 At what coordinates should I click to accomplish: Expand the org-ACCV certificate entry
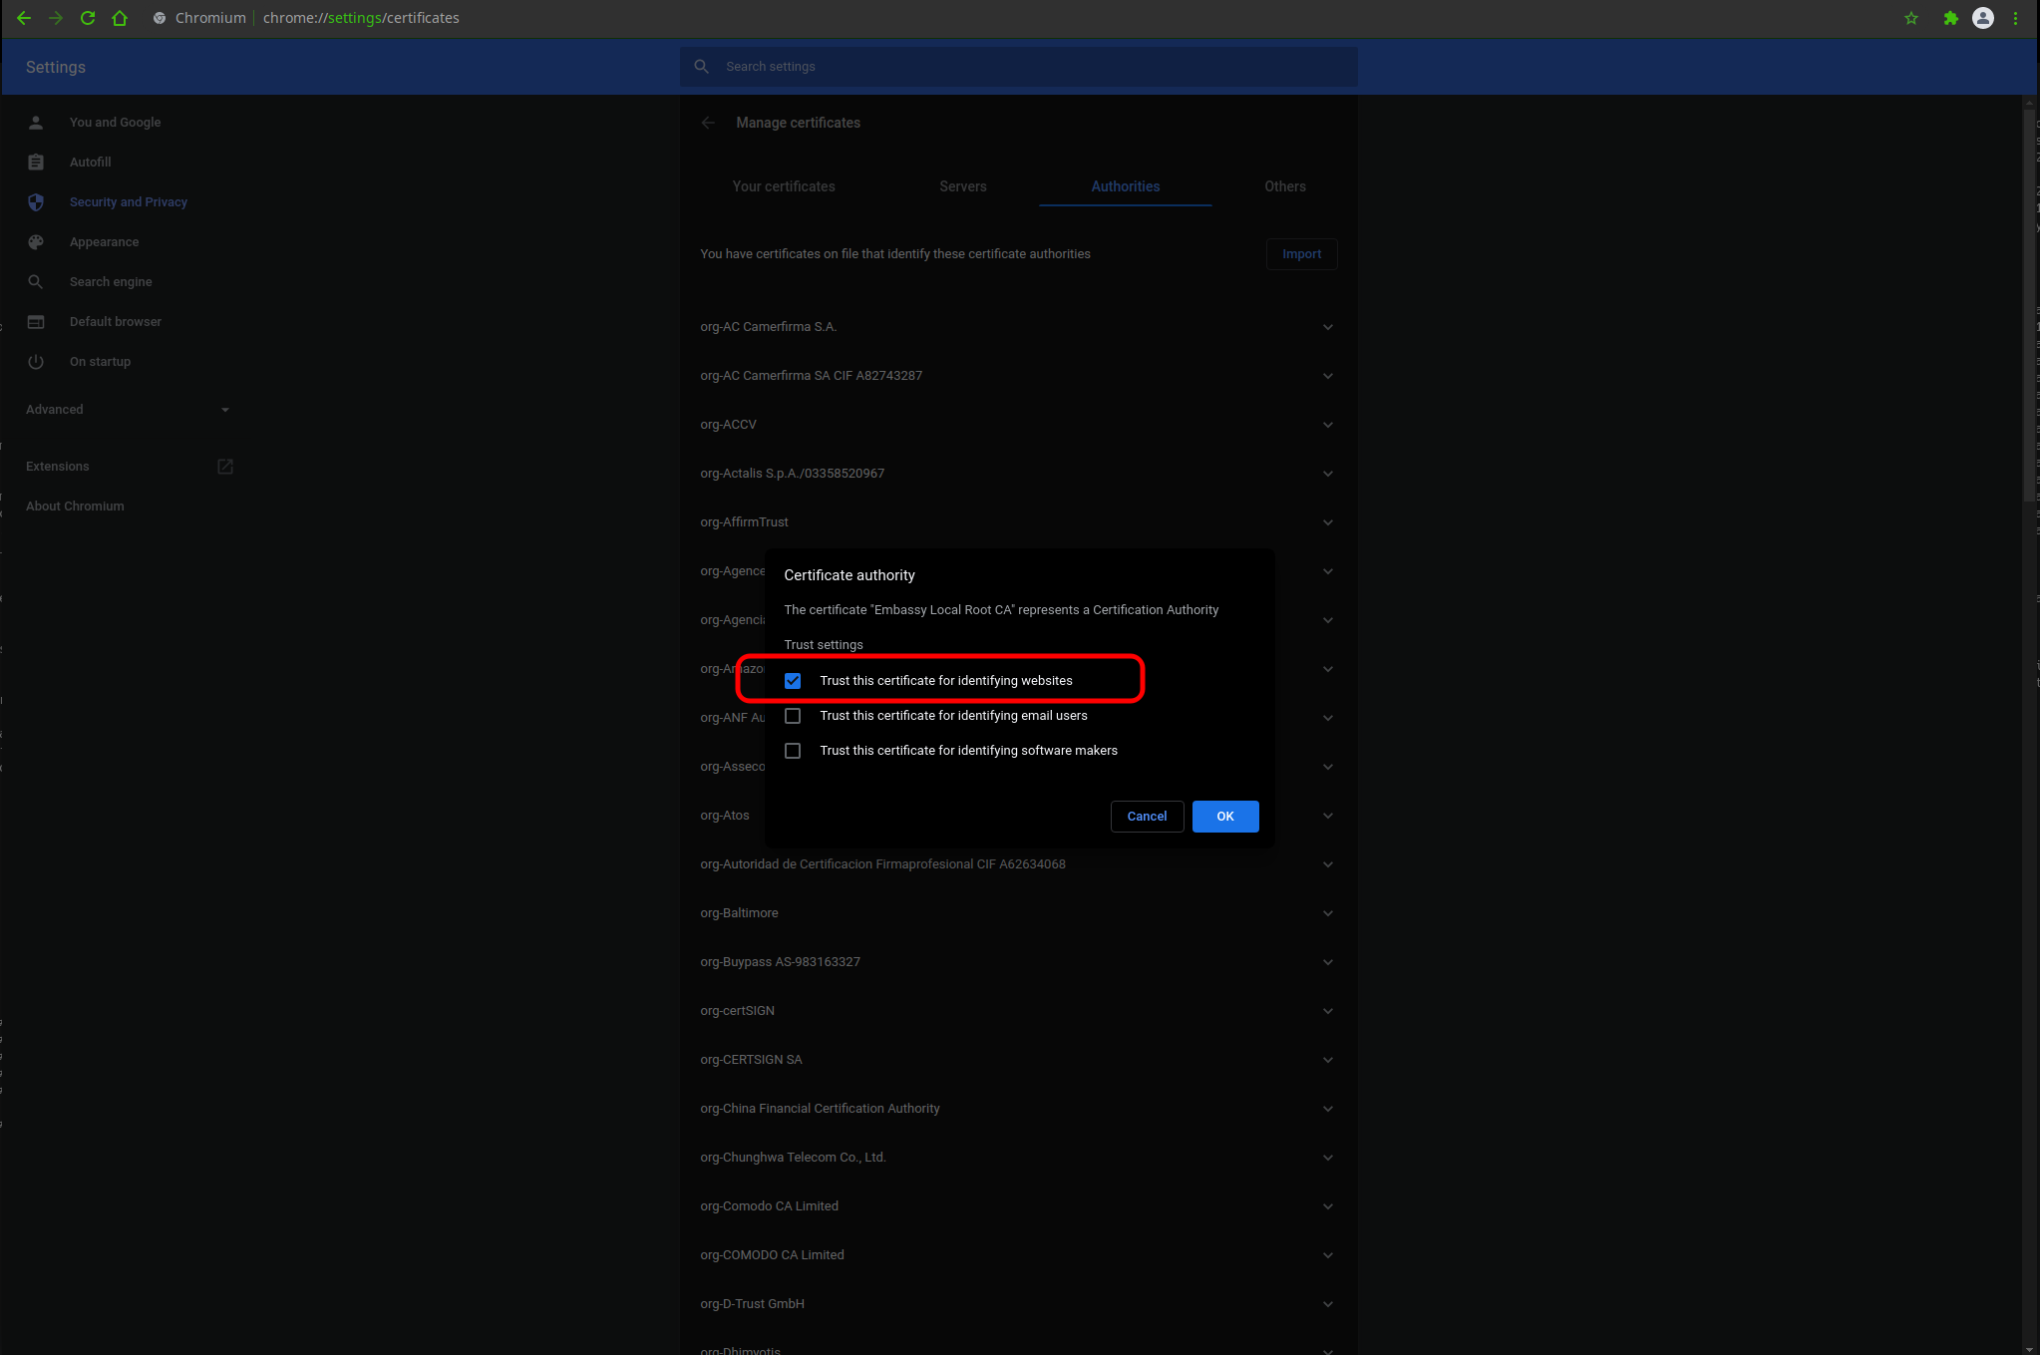tap(1327, 425)
